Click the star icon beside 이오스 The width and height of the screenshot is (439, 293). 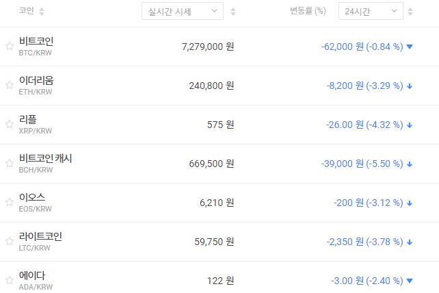10,203
